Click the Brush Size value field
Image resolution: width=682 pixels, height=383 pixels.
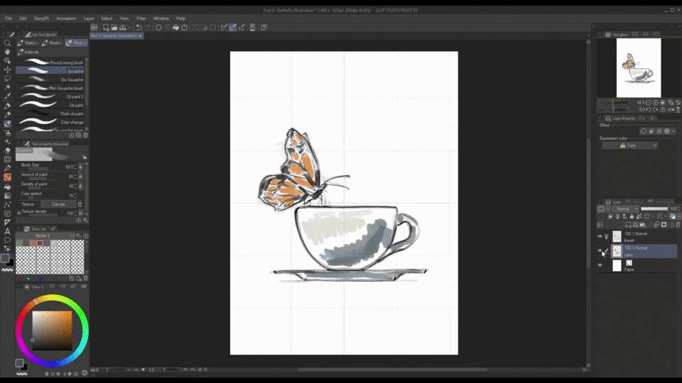click(x=70, y=167)
